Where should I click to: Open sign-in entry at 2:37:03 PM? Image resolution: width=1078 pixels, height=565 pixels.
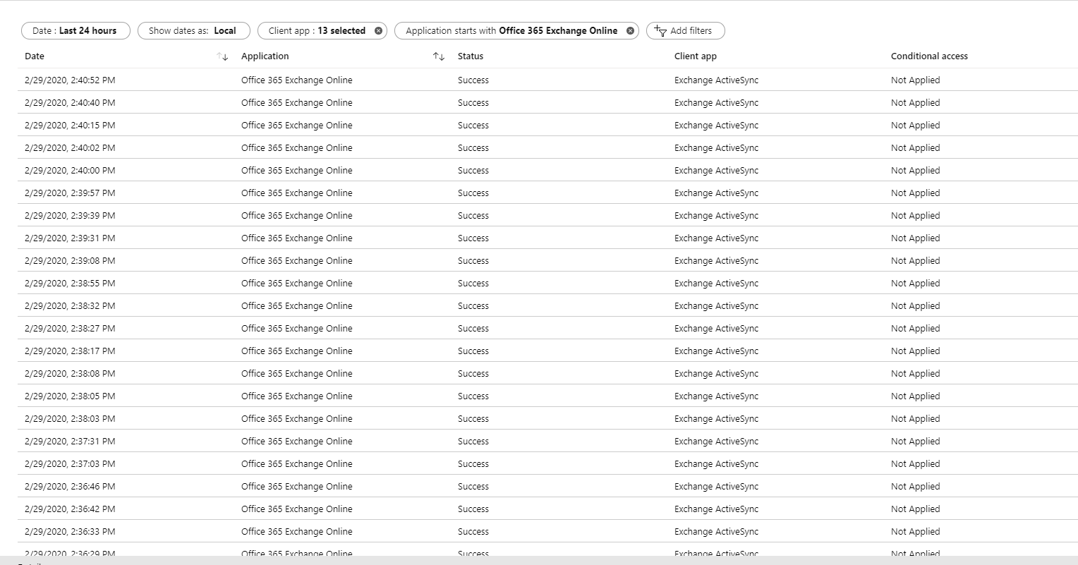[547, 463]
